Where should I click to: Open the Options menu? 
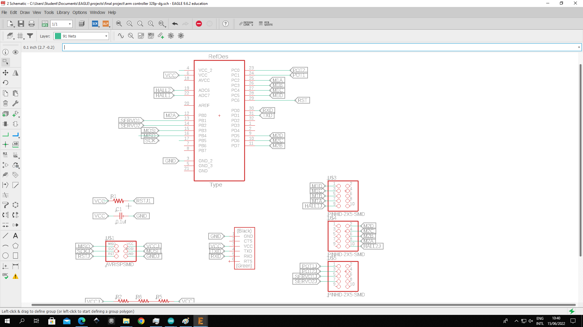(80, 12)
